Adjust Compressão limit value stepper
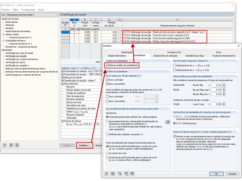The width and height of the screenshot is (242, 181). click(224, 85)
